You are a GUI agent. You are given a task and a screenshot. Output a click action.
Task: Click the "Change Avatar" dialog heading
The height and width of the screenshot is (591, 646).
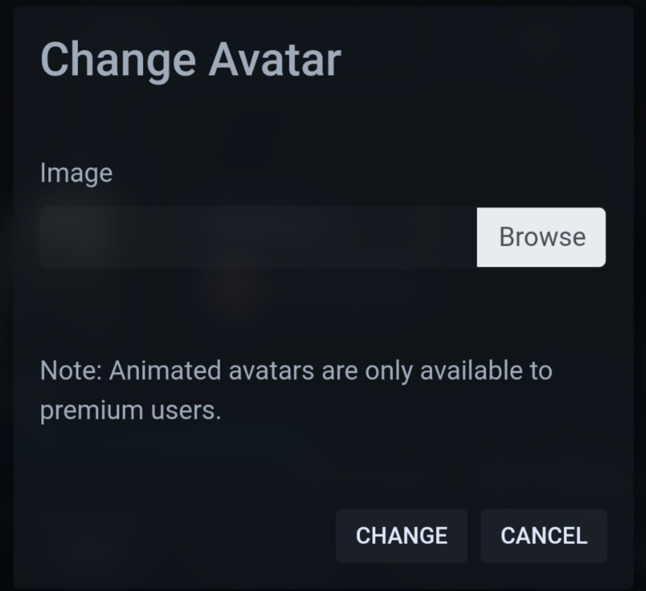(191, 60)
